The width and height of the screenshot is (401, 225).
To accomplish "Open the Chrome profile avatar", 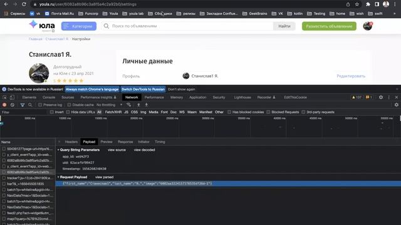I will click(x=386, y=4).
